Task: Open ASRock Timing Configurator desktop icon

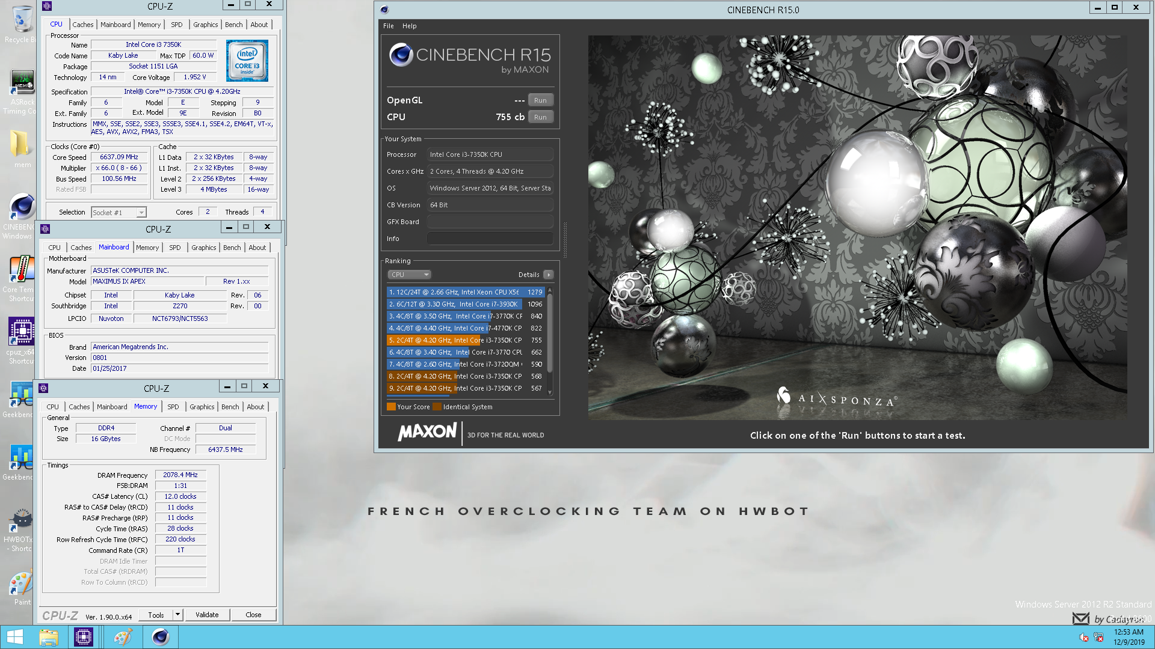Action: (x=22, y=92)
